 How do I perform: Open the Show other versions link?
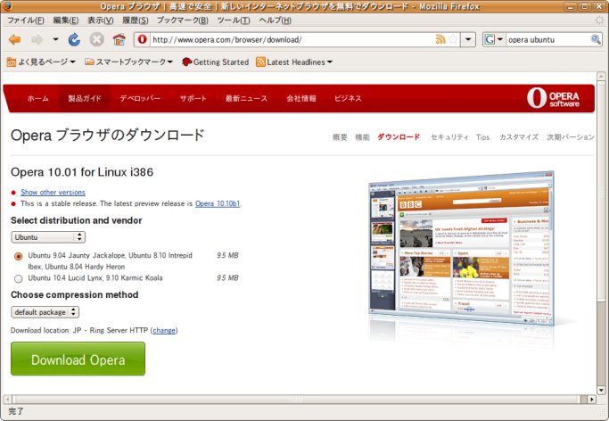tap(53, 192)
